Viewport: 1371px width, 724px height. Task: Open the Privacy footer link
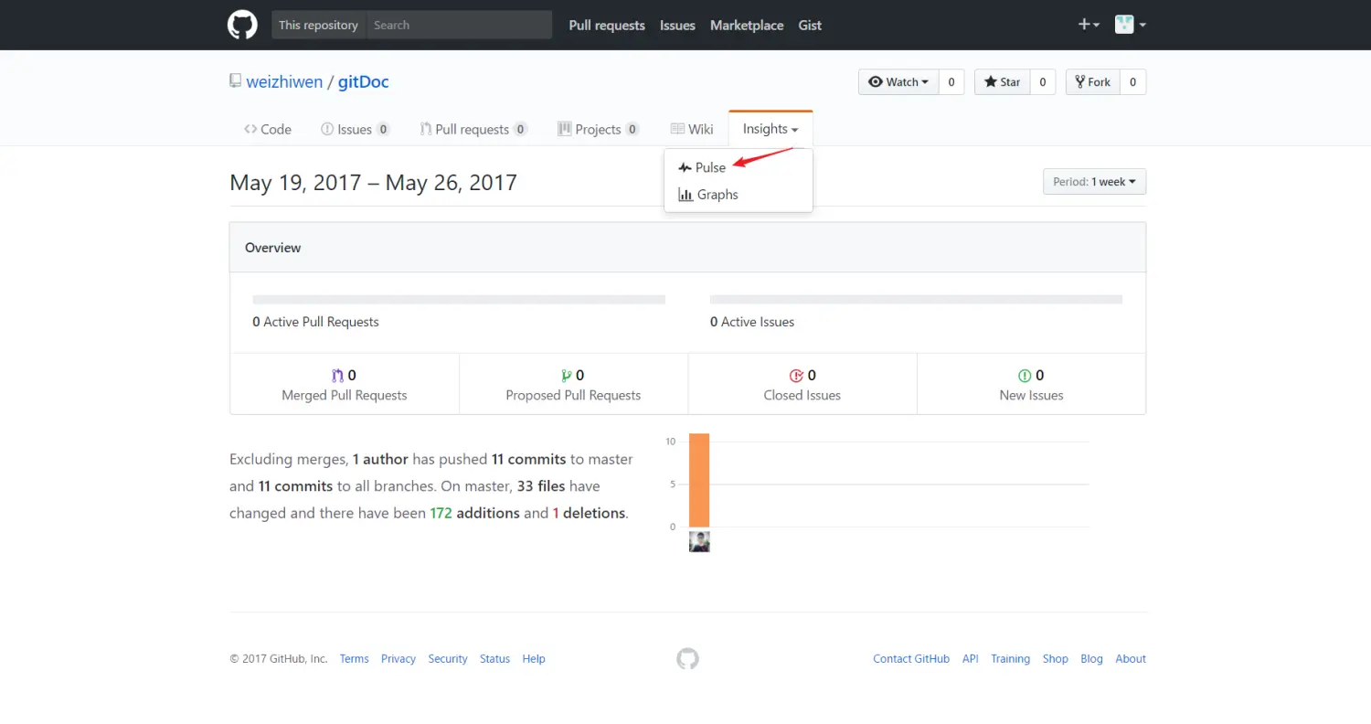(399, 658)
